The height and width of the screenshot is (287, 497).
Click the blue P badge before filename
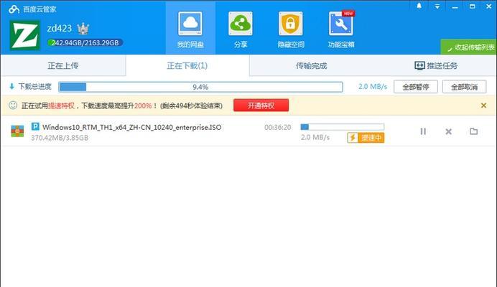[35, 127]
